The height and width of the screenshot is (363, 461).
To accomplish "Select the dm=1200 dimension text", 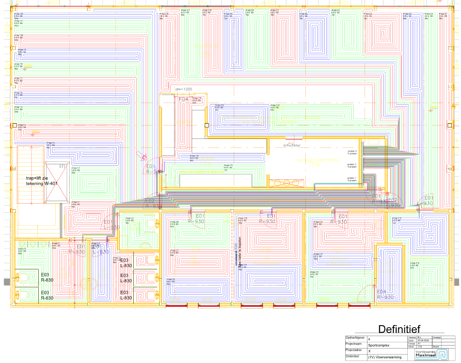I will pos(184,89).
